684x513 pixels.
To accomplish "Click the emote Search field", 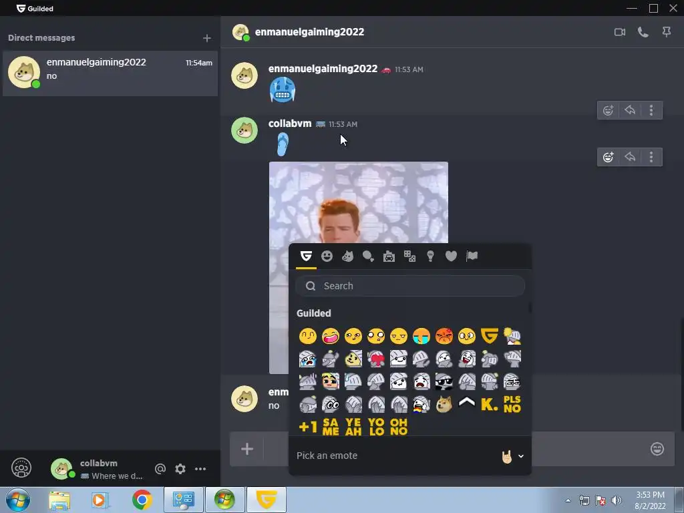I will pos(410,286).
